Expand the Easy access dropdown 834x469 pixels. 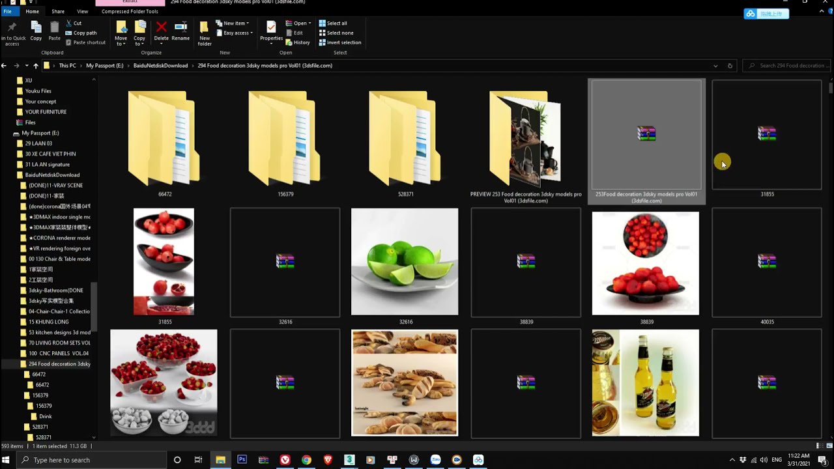coord(234,33)
